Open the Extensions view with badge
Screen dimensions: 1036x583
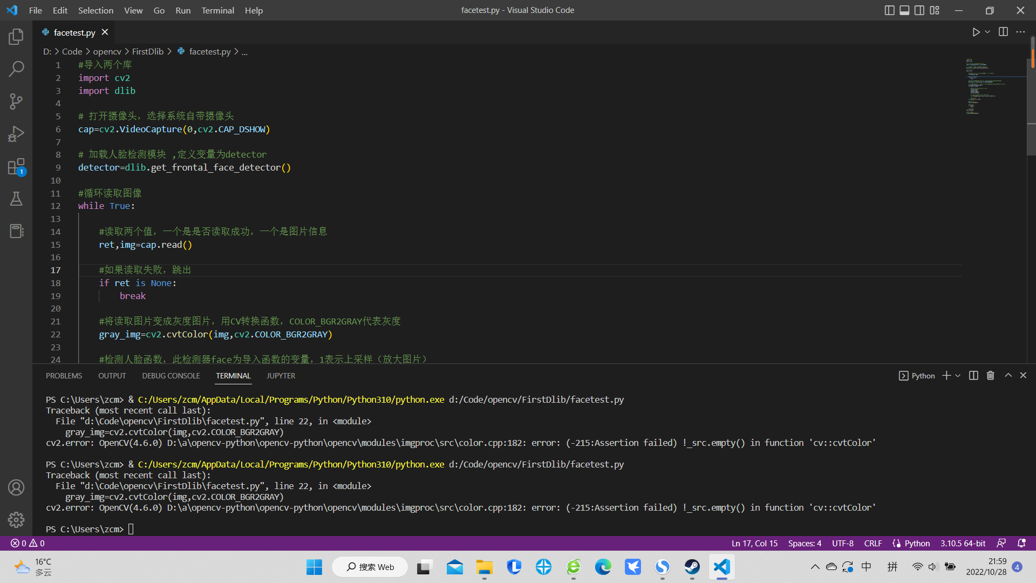click(16, 166)
